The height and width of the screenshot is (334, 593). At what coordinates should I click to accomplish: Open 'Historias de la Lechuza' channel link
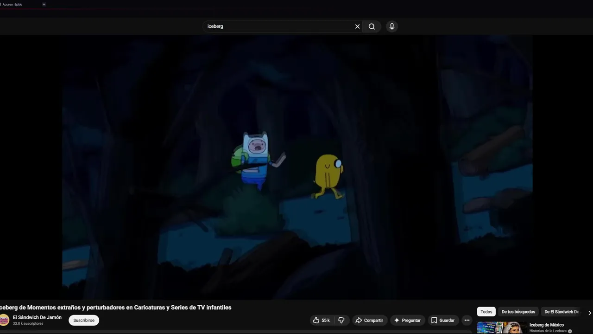[548, 331]
